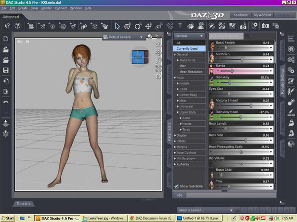Click the Windows Start button

(8, 218)
